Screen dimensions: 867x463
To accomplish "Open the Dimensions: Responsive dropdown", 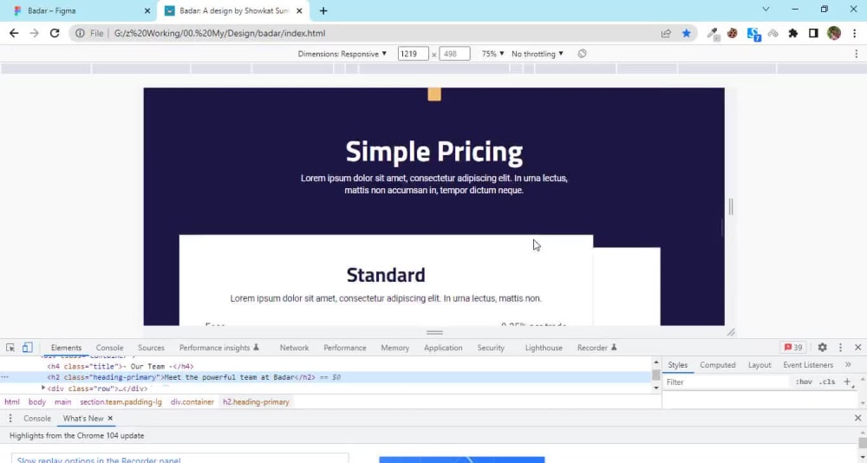I will 342,54.
